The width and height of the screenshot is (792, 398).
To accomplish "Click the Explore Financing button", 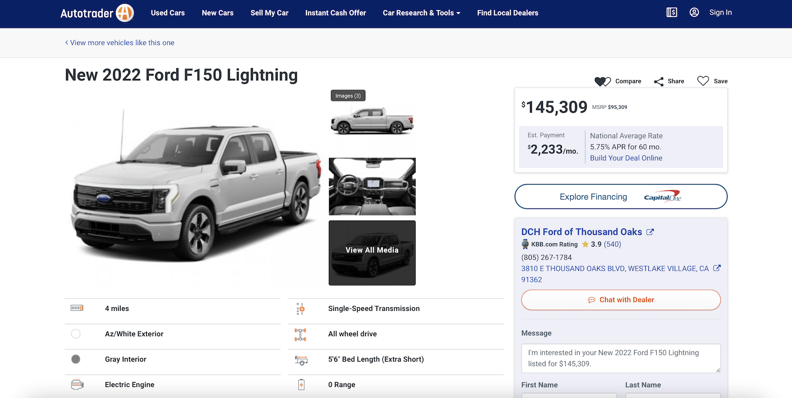I will (x=621, y=196).
